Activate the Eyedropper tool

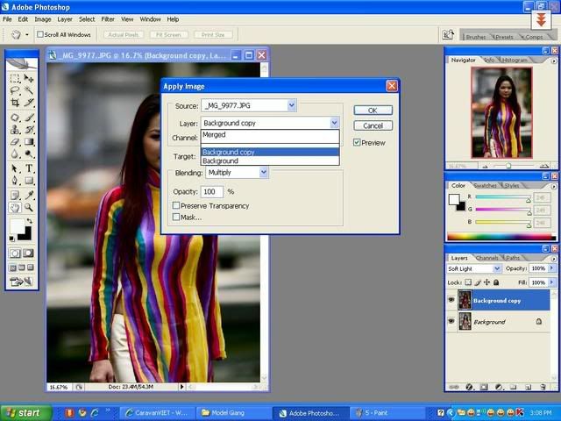(29, 195)
